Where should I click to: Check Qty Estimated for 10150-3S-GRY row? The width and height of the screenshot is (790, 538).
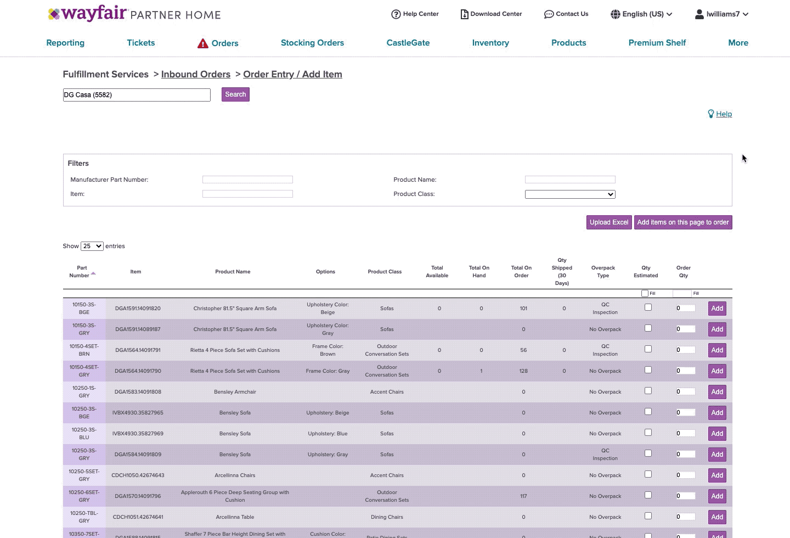coord(648,328)
